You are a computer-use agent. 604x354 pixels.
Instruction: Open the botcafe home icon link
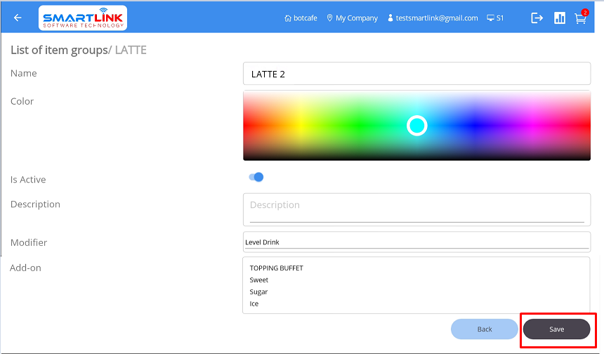coord(288,18)
